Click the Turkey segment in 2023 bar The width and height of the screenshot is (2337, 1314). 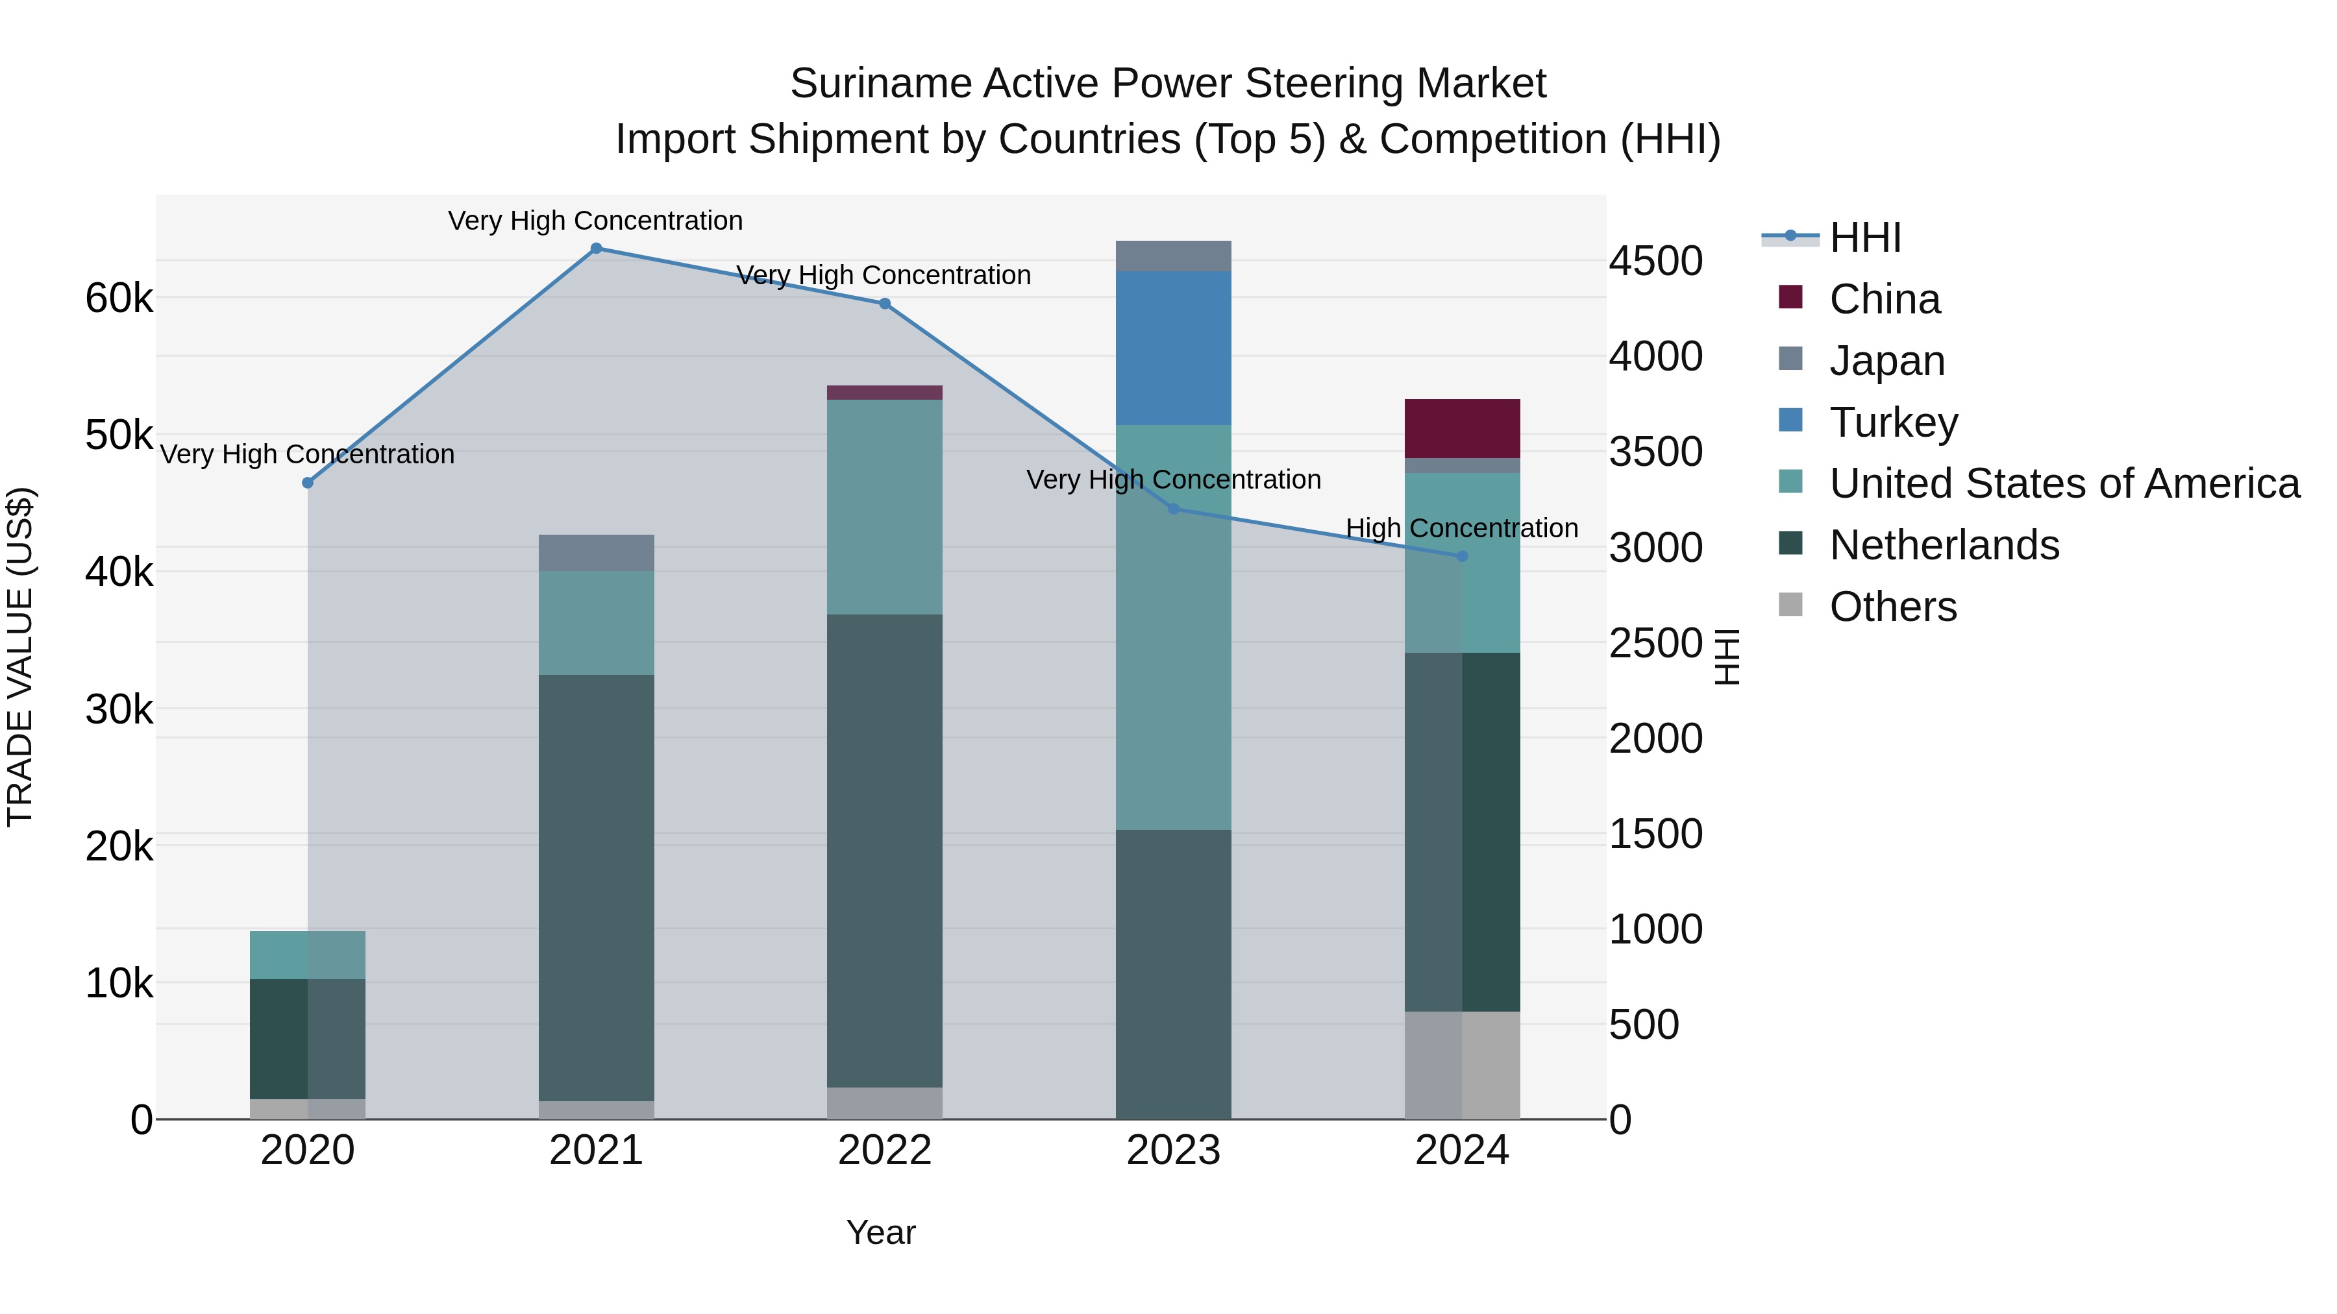1173,348
